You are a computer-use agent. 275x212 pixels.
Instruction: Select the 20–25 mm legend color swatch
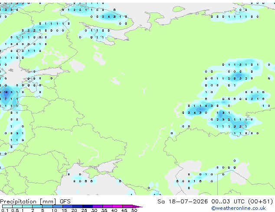click(x=78, y=206)
